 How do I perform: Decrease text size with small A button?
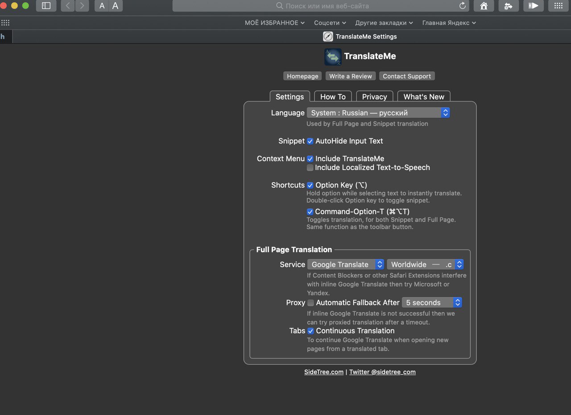(102, 6)
